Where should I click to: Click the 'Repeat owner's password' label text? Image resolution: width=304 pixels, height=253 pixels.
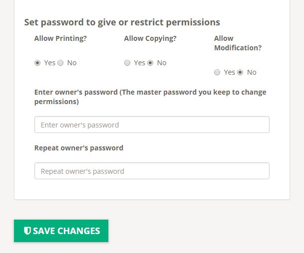point(79,148)
